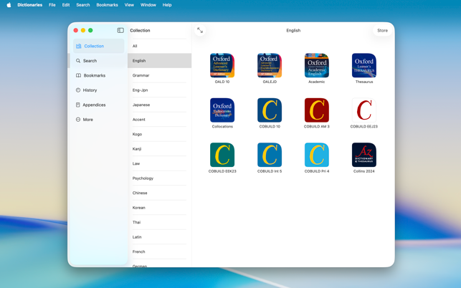
Task: Open the Bookmarks menu in menu bar
Action: (x=107, y=5)
